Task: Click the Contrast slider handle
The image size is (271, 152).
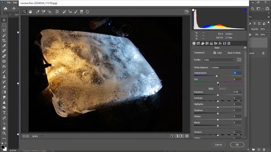Action: click(218, 101)
